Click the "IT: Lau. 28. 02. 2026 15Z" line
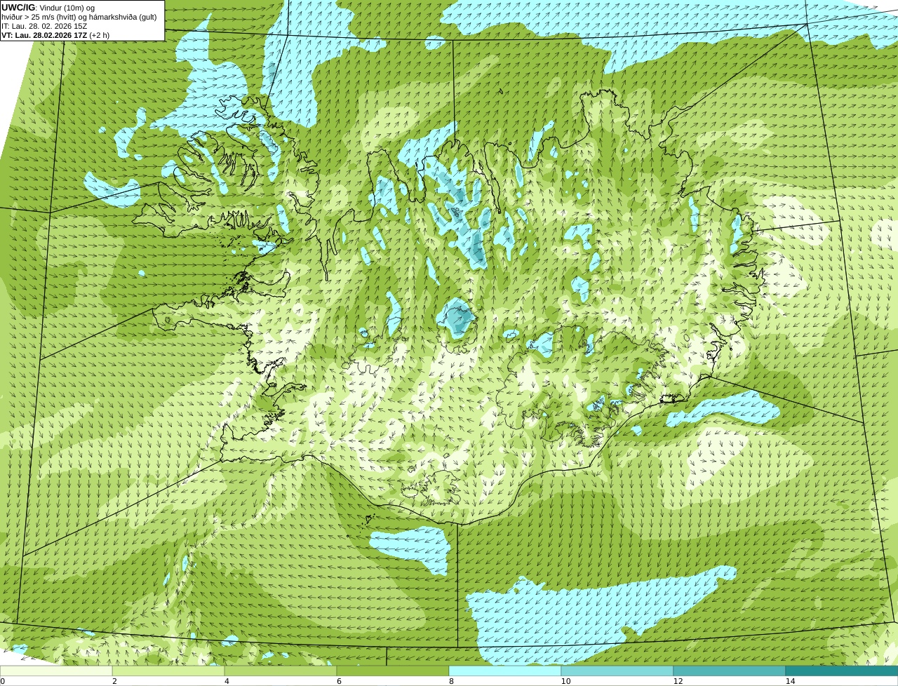Viewport: 898px width, 686px height. point(44,26)
